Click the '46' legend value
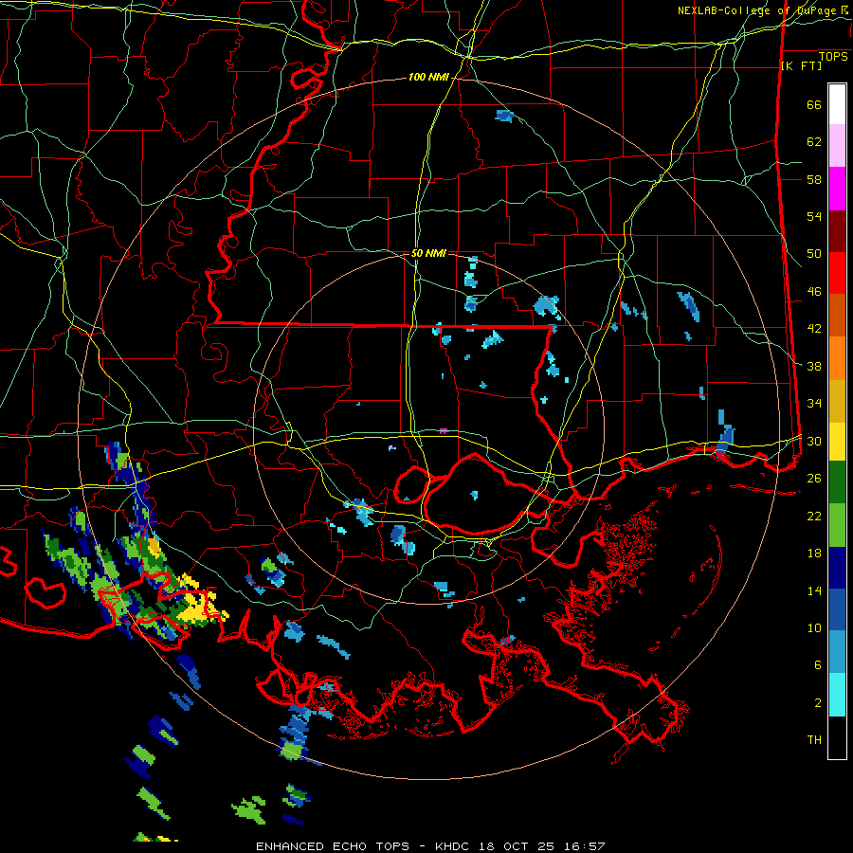This screenshot has height=853, width=853. pyautogui.click(x=814, y=292)
